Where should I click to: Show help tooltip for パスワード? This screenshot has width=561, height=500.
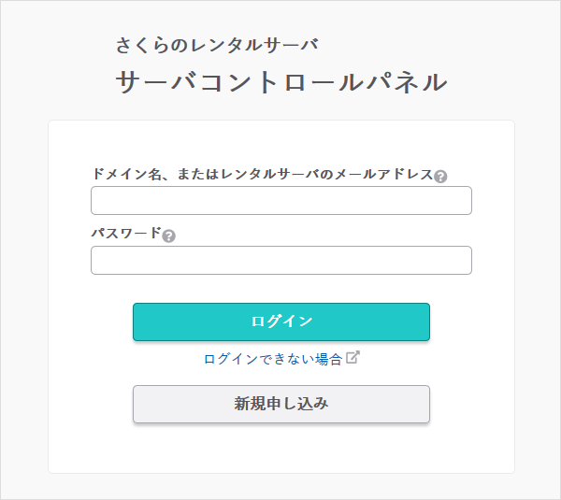pos(168,236)
